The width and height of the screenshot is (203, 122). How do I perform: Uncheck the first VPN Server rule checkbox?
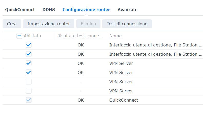click(x=29, y=63)
